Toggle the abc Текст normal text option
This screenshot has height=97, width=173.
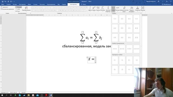[18, 11]
